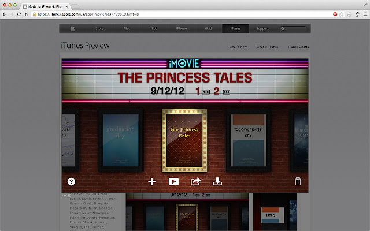Image resolution: width=370 pixels, height=231 pixels.
Task: Click the download import icon
Action: (217, 181)
